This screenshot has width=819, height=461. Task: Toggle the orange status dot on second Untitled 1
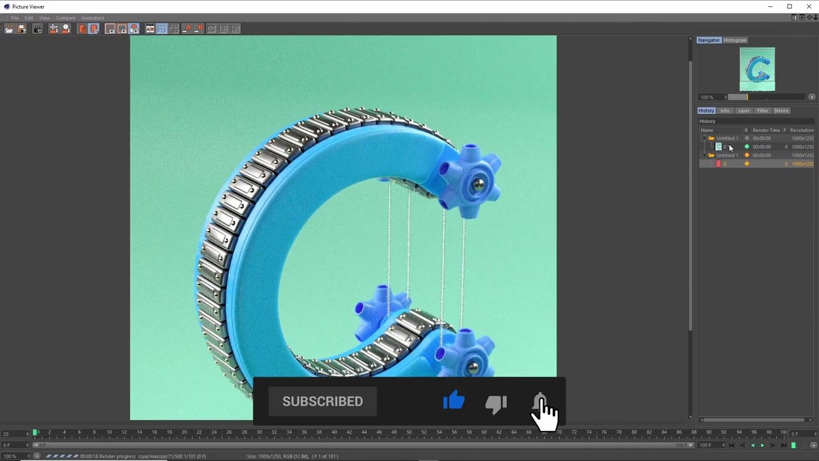[746, 156]
